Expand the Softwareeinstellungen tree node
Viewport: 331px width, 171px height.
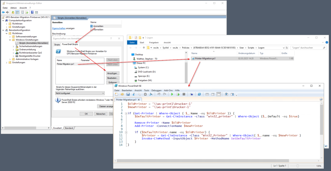(10, 37)
